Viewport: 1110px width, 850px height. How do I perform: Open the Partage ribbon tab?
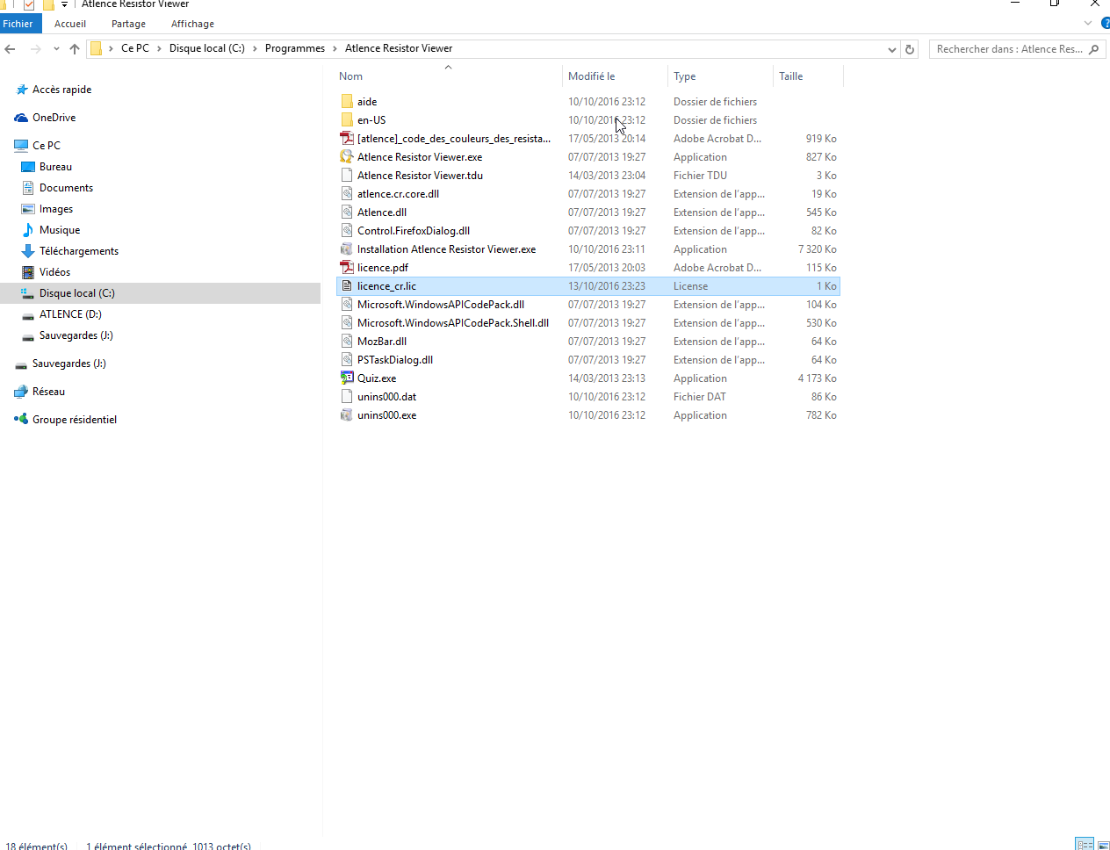(128, 24)
